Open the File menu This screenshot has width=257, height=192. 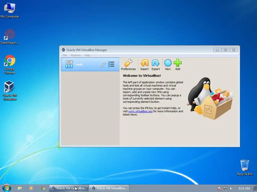[x=65, y=55]
